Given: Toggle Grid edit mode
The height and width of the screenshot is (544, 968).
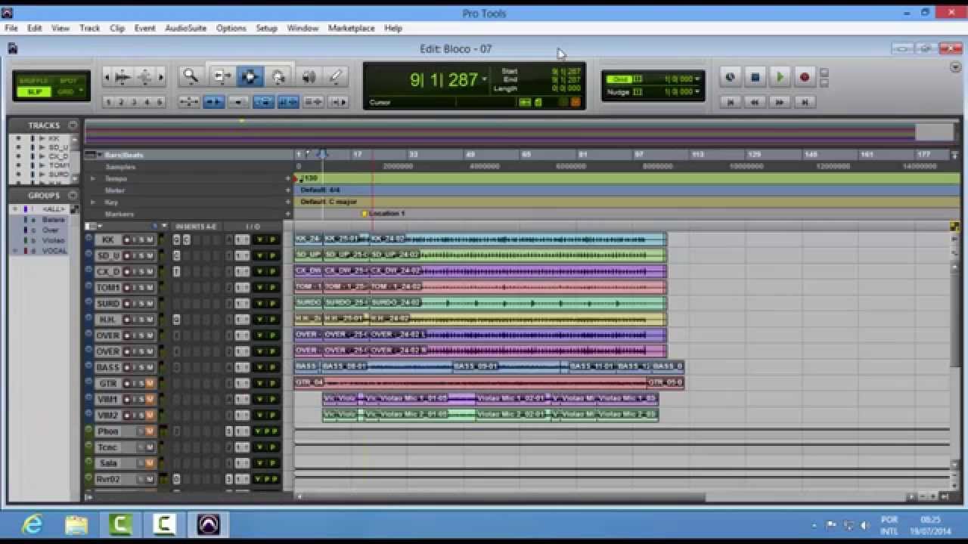Looking at the screenshot, I should [67, 91].
